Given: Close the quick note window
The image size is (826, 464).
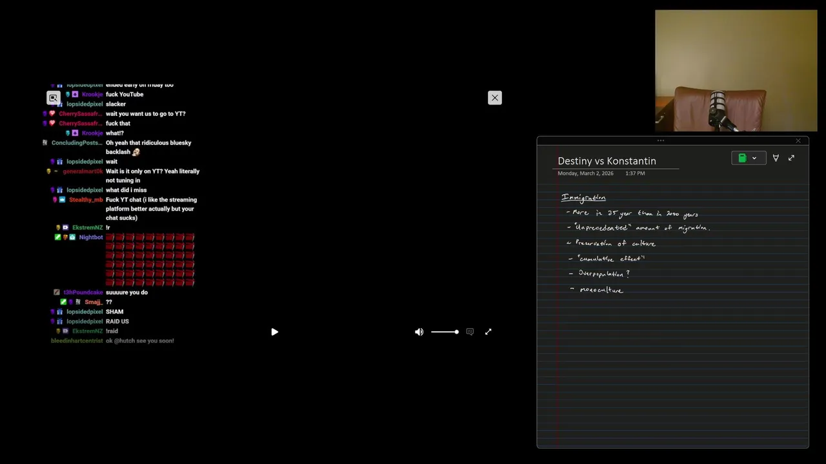Looking at the screenshot, I should tap(798, 140).
